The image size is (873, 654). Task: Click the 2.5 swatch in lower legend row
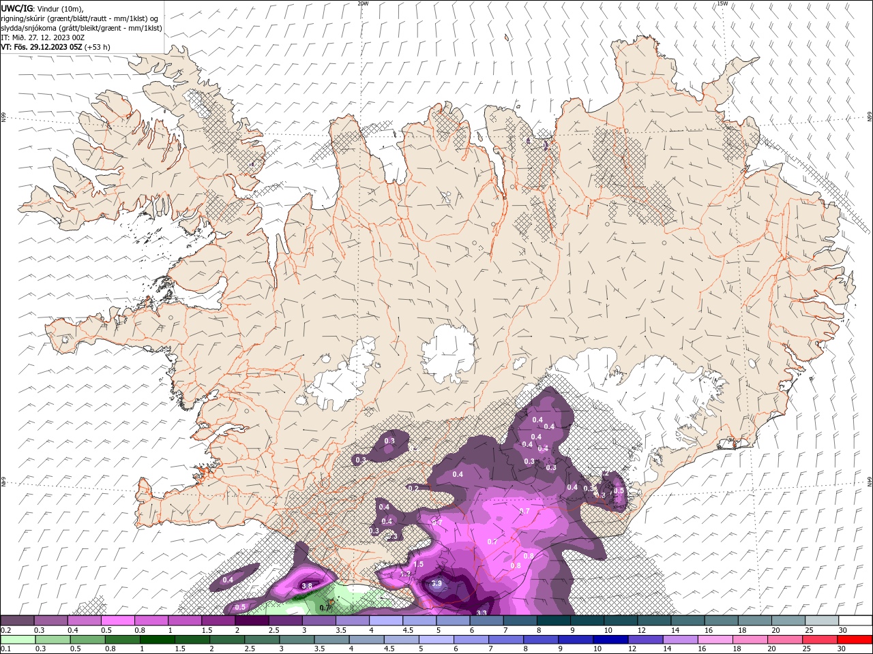point(261,640)
